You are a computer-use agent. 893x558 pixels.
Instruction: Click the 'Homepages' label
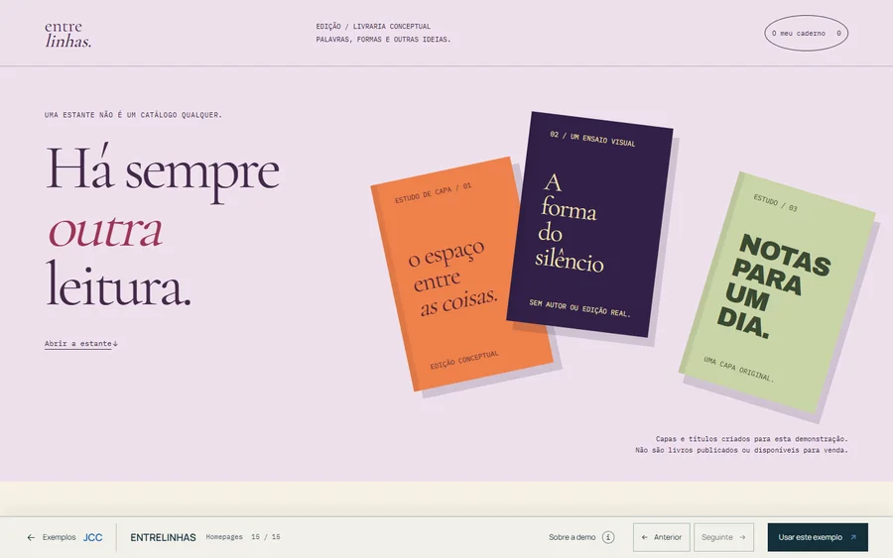(224, 537)
